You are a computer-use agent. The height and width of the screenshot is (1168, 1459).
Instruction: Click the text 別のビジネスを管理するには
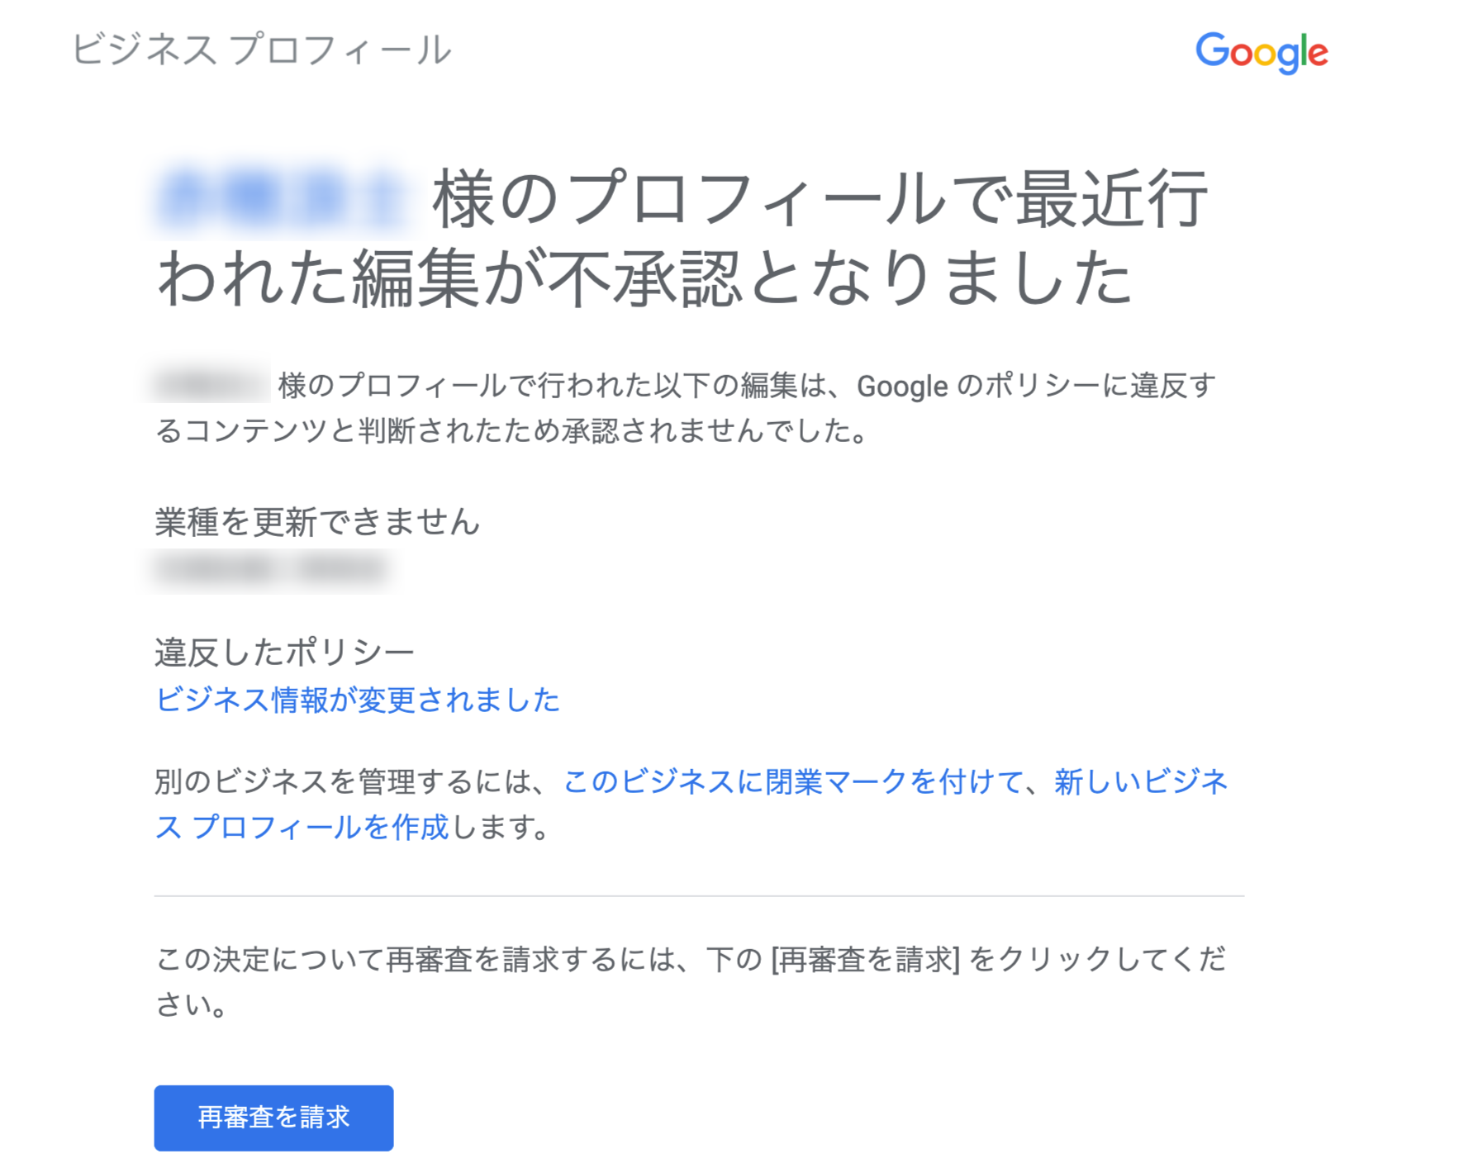pos(342,781)
